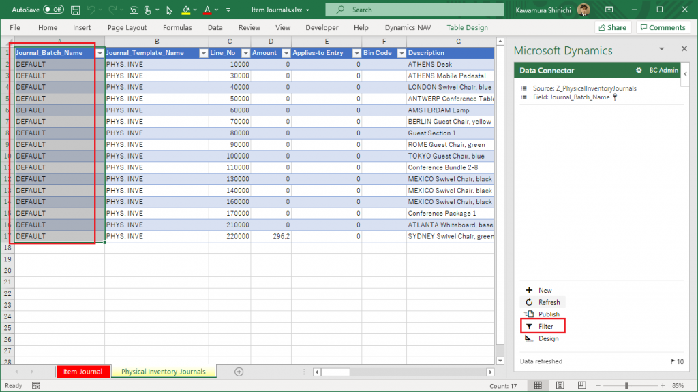Click the BC Admin label in Data Connector

(663, 70)
